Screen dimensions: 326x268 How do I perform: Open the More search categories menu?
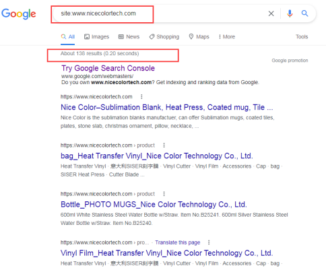[x=227, y=36]
